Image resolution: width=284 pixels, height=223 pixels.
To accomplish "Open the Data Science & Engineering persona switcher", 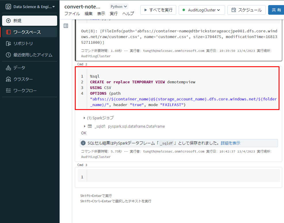I will [x=30, y=7].
